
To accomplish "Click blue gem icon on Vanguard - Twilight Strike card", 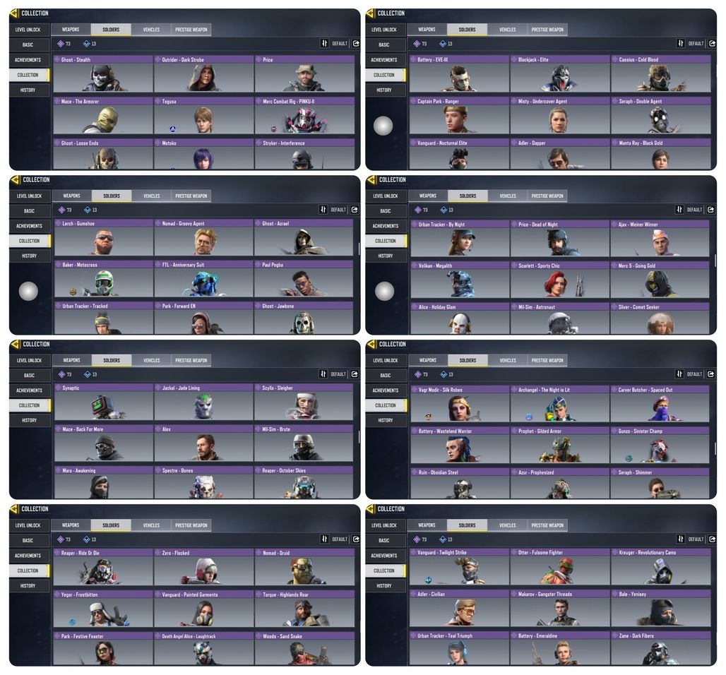I will [x=428, y=580].
